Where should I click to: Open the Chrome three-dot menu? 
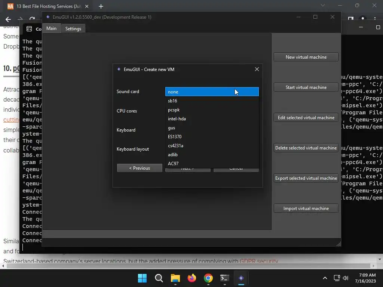tap(375, 19)
